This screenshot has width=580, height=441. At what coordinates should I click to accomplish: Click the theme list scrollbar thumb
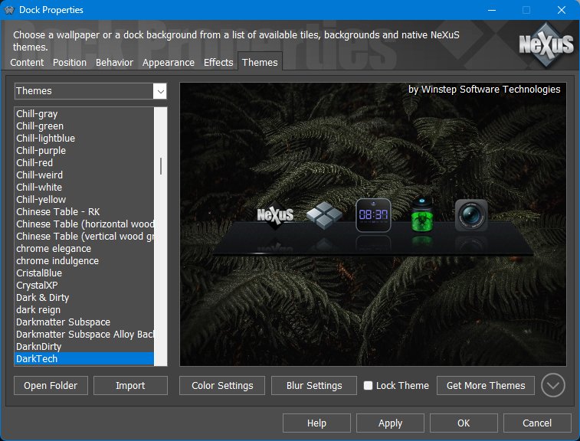(161, 166)
